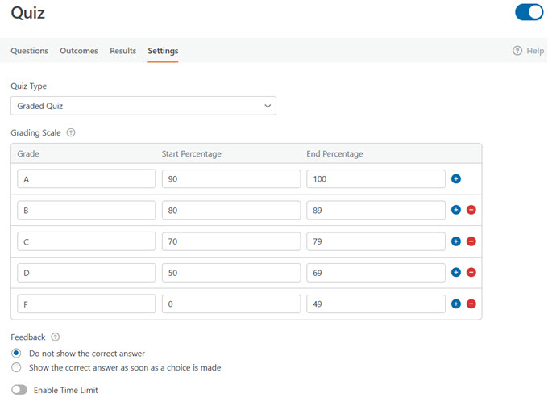Click the end percentage field for grade F
Viewport: 548px width, 402px height.
pyautogui.click(x=376, y=304)
